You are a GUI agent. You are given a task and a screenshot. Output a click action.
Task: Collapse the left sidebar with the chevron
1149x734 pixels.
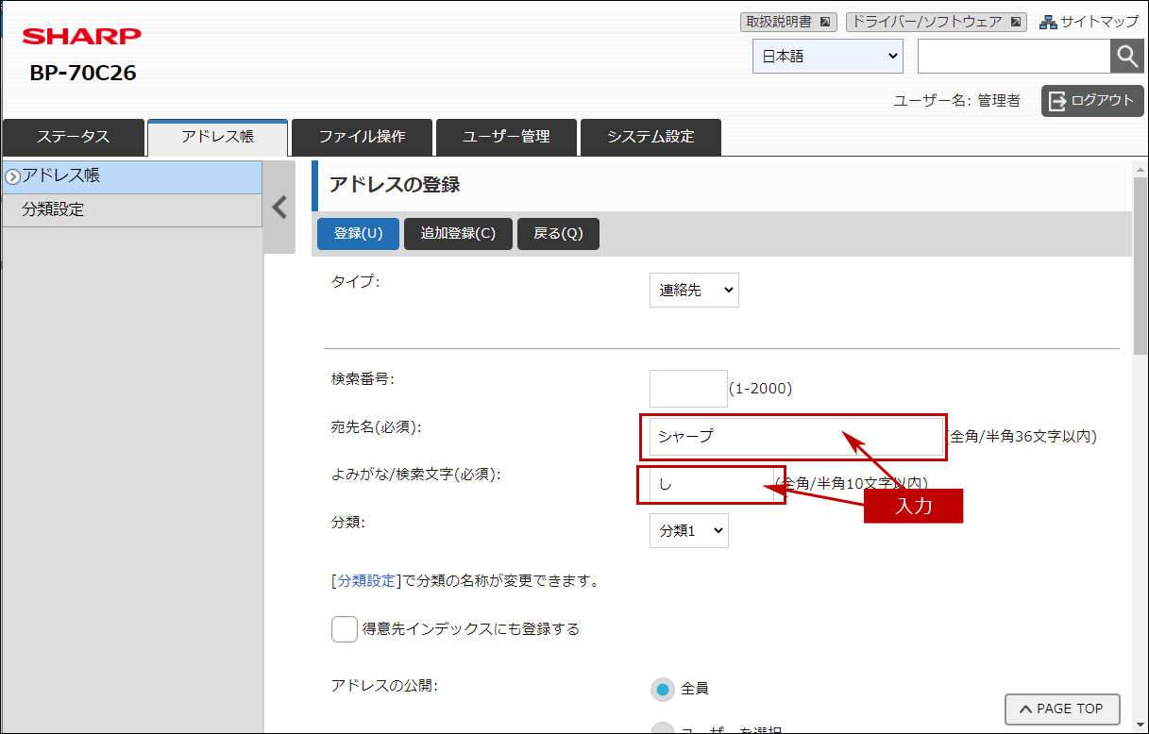(x=279, y=208)
